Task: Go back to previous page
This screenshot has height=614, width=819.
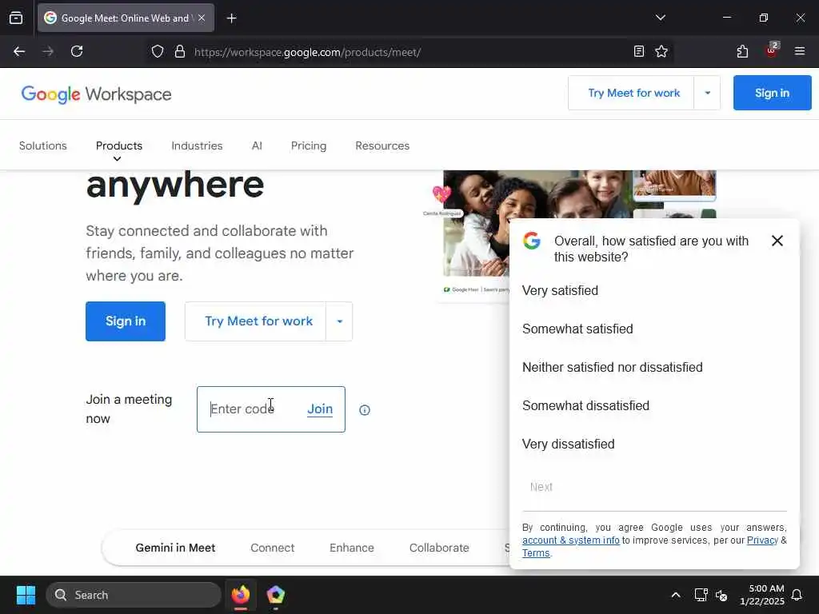Action: (19, 51)
